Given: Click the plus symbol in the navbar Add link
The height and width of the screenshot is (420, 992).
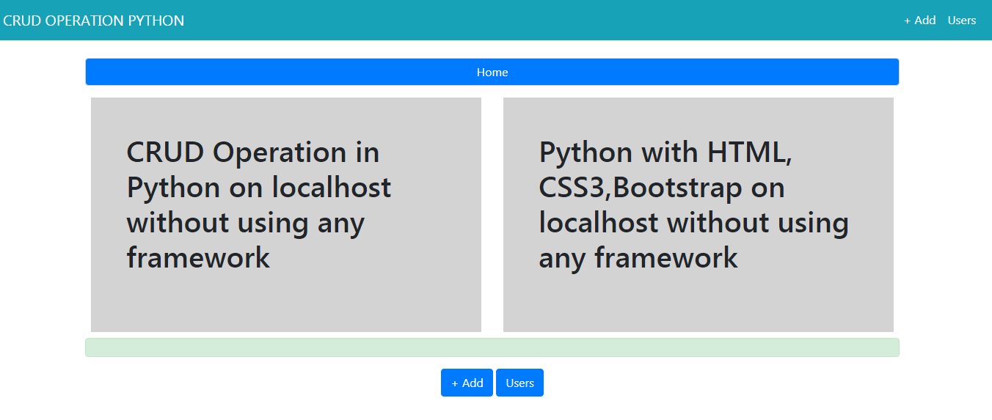Looking at the screenshot, I should (908, 21).
